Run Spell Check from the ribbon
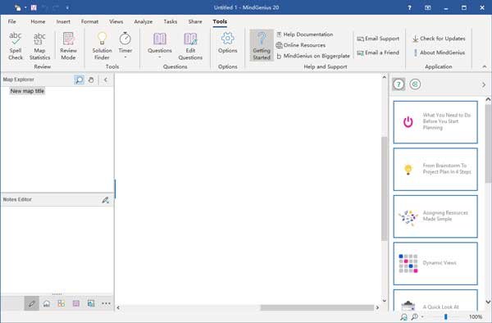This screenshot has width=492, height=323. 16,46
